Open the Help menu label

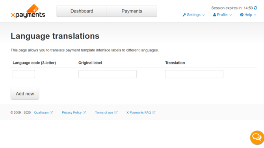pos(248,15)
